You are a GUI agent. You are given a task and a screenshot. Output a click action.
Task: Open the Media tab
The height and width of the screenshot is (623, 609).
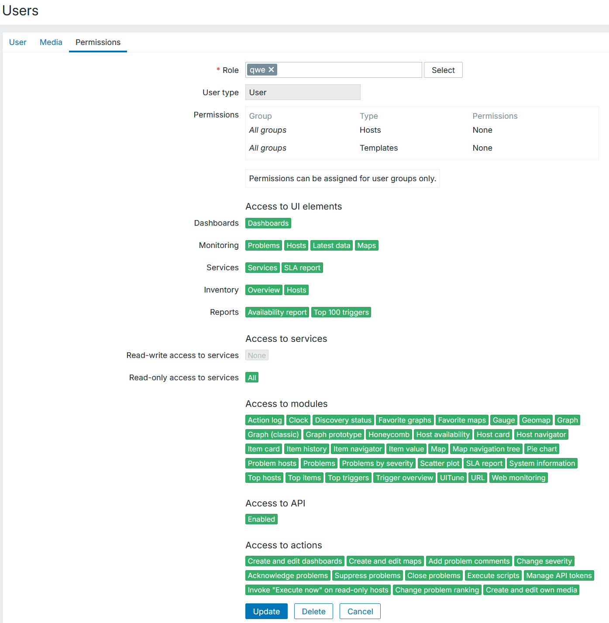51,42
